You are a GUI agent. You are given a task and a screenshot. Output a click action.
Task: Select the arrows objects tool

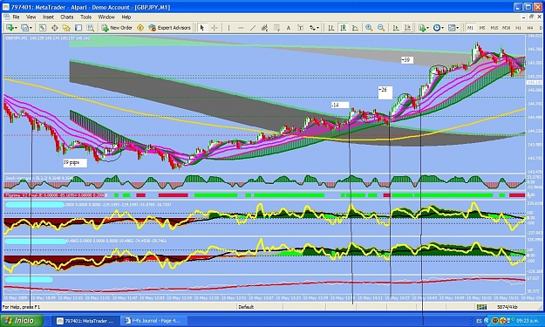click(x=312, y=28)
